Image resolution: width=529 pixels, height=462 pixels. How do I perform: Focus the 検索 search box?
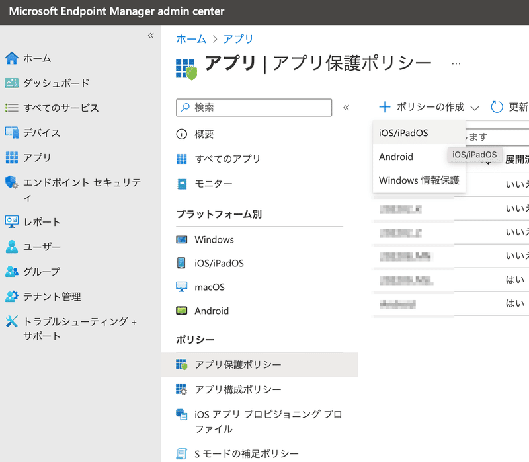tap(254, 108)
